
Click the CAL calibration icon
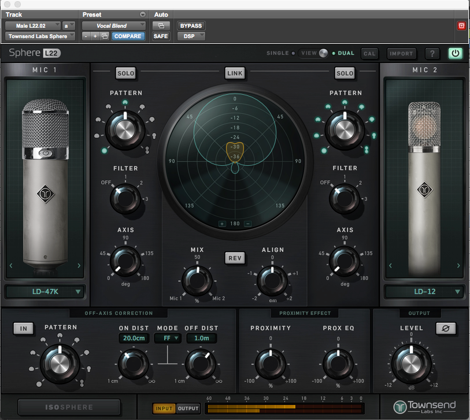coord(369,53)
